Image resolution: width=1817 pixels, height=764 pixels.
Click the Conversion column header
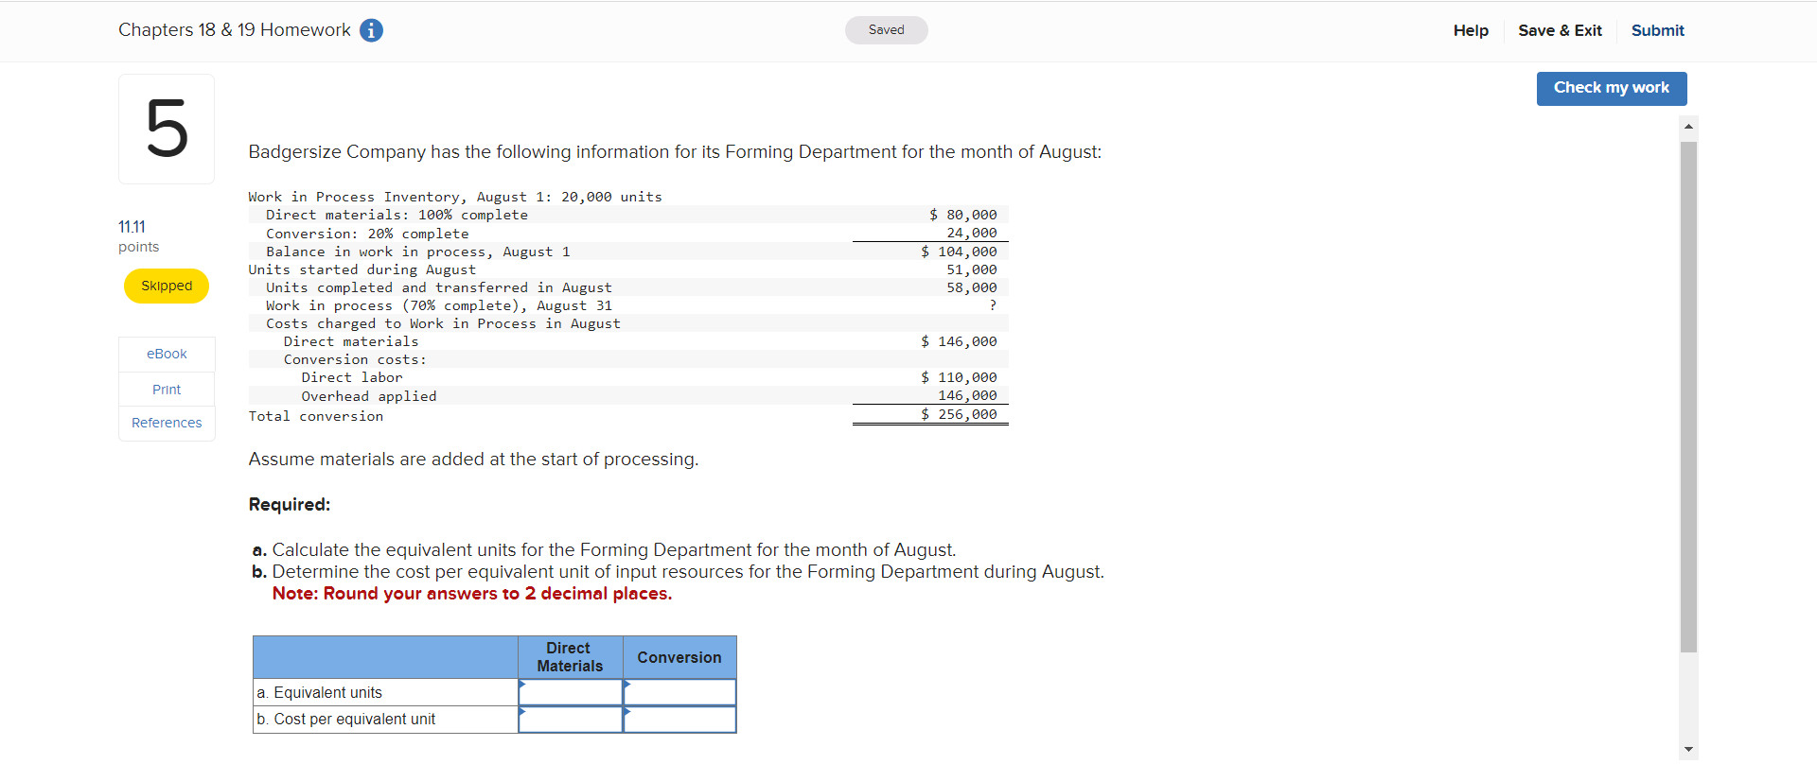679,657
